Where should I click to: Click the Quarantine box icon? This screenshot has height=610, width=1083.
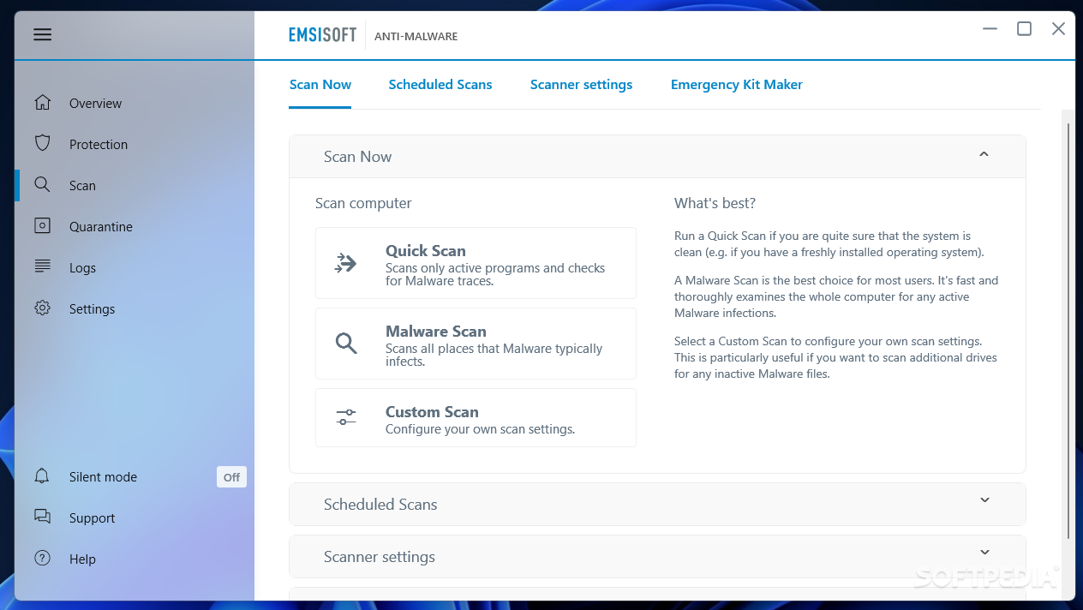tap(42, 225)
